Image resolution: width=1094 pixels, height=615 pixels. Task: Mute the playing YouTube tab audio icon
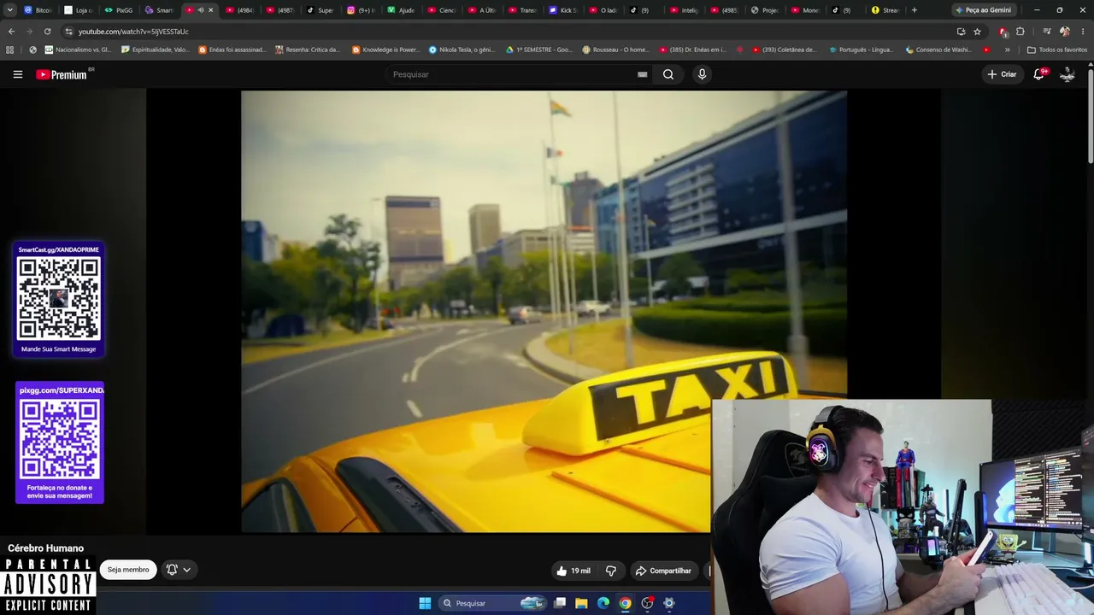[201, 10]
